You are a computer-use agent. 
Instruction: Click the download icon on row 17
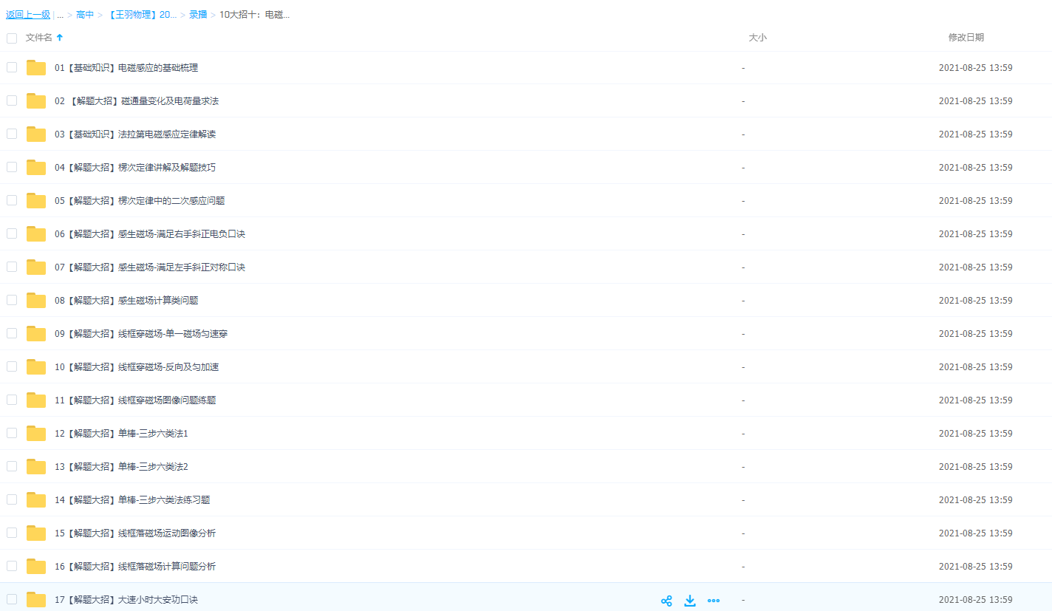pyautogui.click(x=690, y=601)
